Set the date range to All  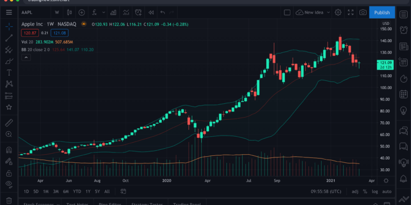point(107,191)
